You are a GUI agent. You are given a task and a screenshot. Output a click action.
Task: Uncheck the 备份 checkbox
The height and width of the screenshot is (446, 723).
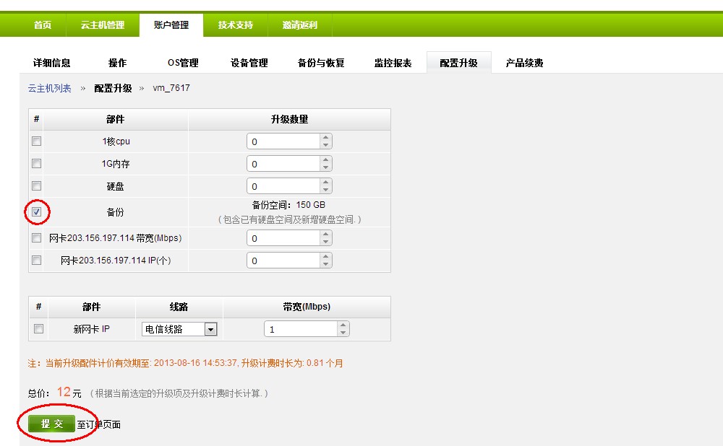(x=36, y=211)
